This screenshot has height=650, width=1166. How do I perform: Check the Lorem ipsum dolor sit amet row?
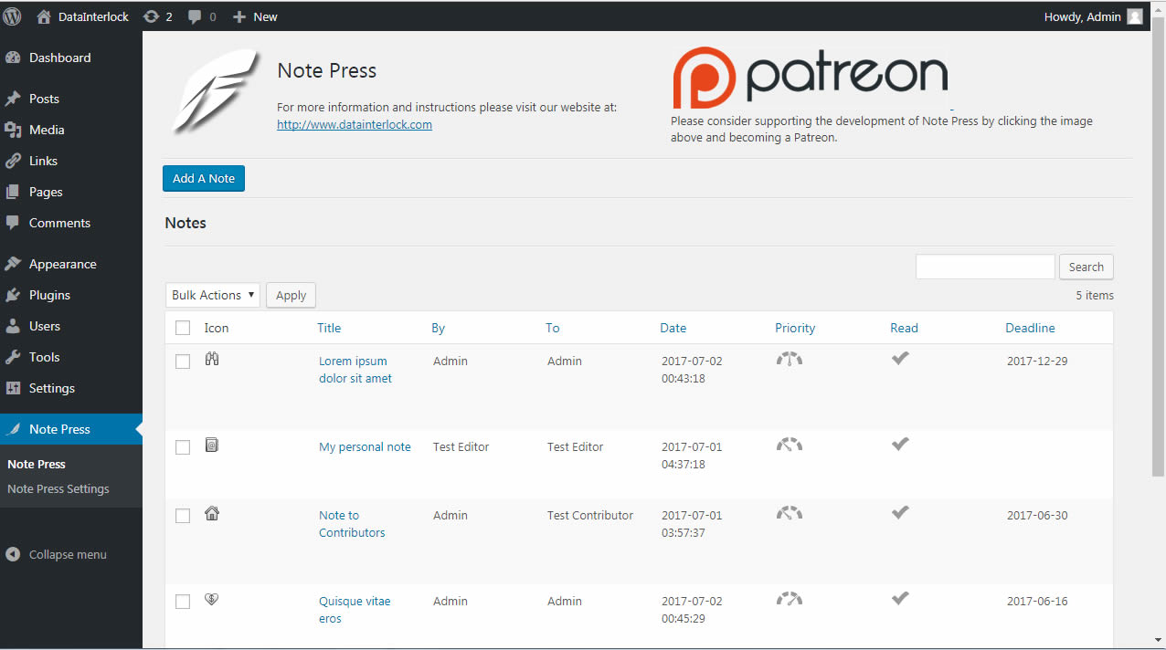click(183, 362)
